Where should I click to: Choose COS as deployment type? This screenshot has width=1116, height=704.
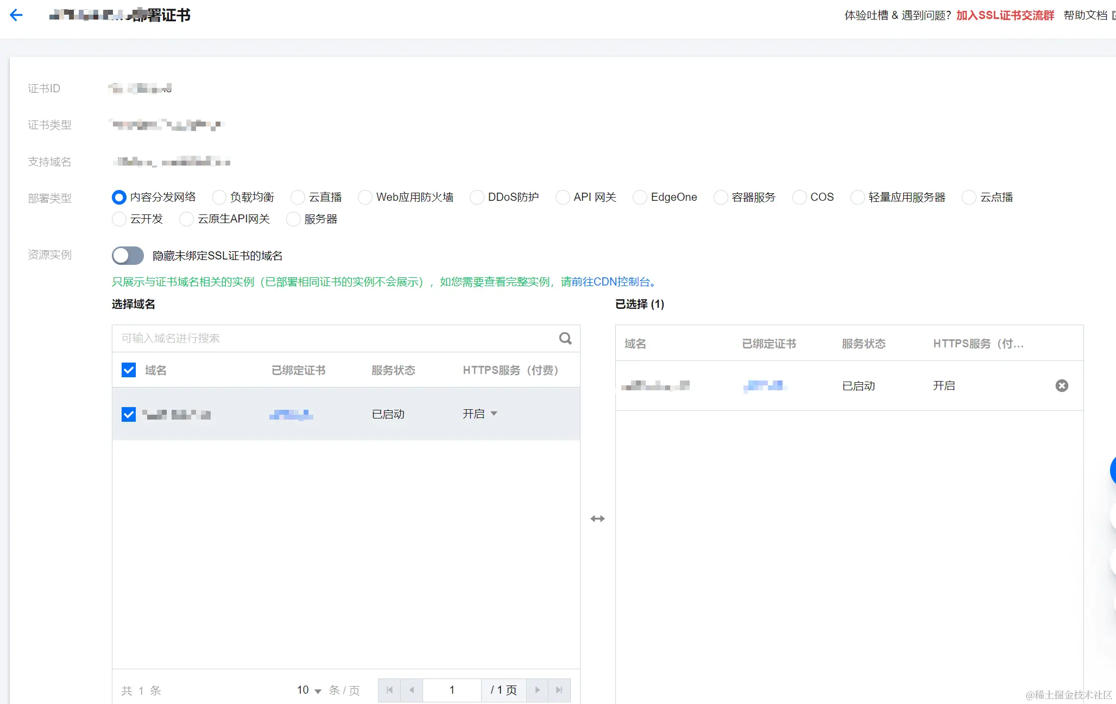coord(799,198)
